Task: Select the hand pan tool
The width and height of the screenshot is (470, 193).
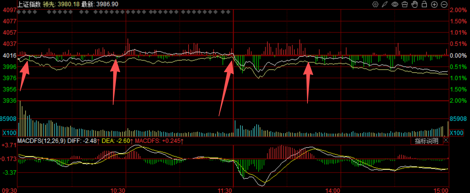Action: (415, 4)
